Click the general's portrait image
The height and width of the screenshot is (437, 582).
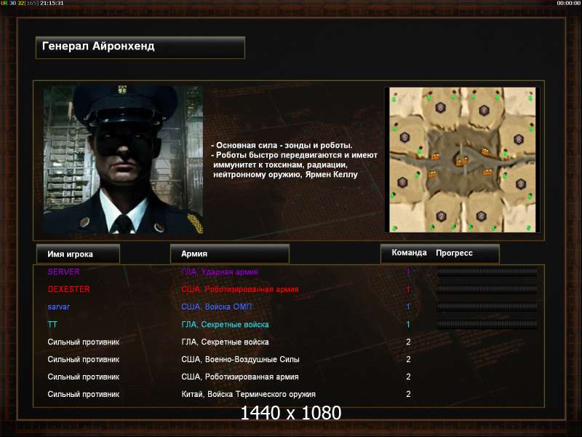coord(123,160)
